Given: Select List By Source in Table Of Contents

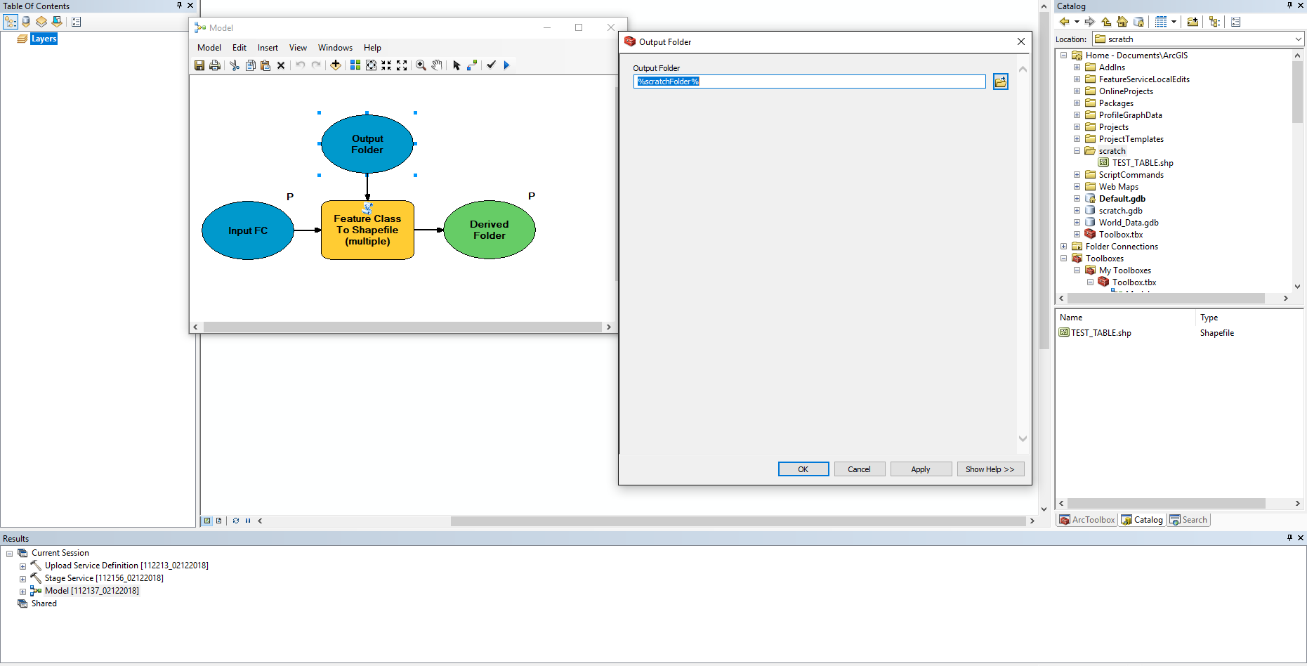Looking at the screenshot, I should tap(26, 22).
